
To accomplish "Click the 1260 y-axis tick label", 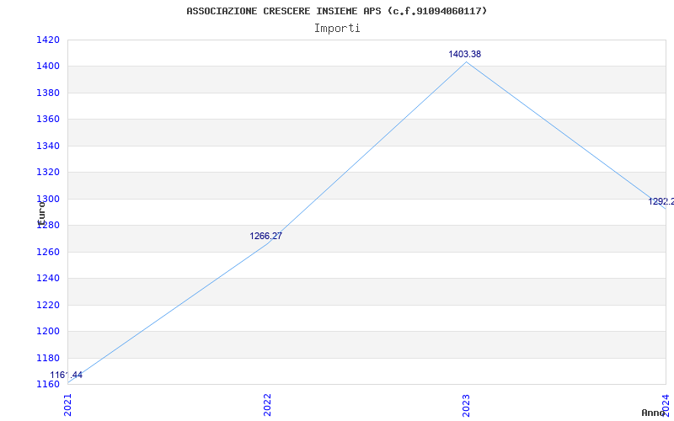I will (x=48, y=252).
